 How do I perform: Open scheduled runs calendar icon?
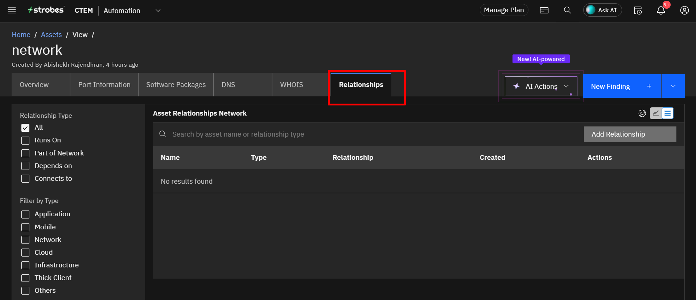click(638, 10)
